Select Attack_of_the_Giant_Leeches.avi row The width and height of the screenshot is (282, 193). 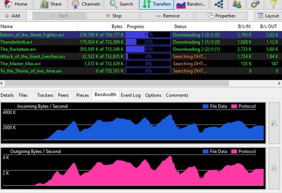click(141, 56)
